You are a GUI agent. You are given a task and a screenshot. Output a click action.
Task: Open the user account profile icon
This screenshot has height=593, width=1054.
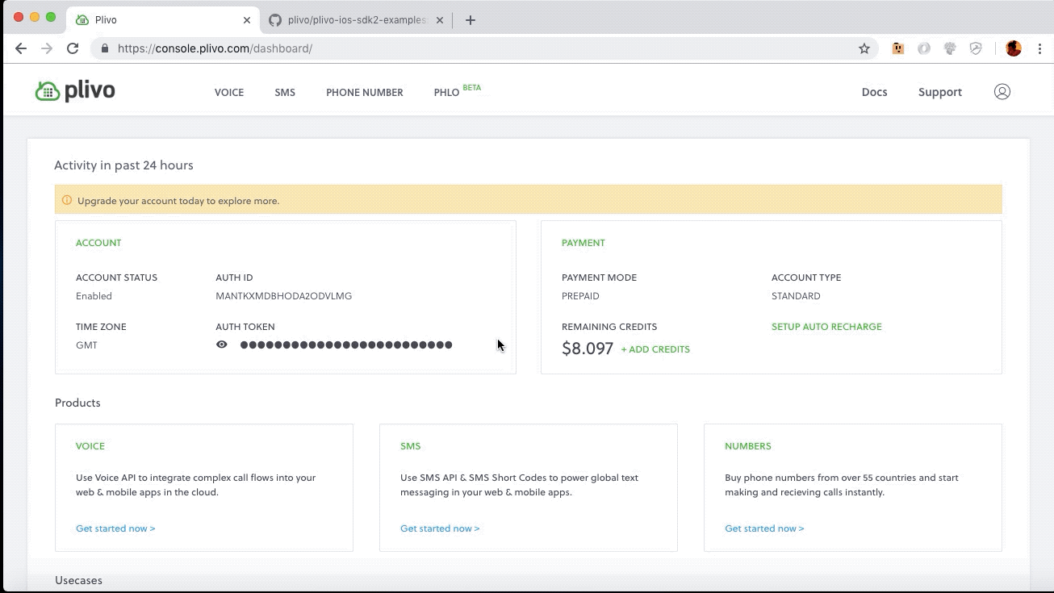coord(1002,92)
